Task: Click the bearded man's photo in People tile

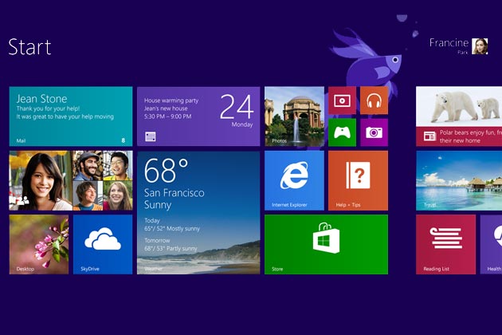Action: (x=88, y=165)
